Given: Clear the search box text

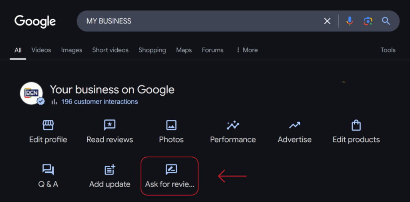Looking at the screenshot, I should [x=327, y=21].
